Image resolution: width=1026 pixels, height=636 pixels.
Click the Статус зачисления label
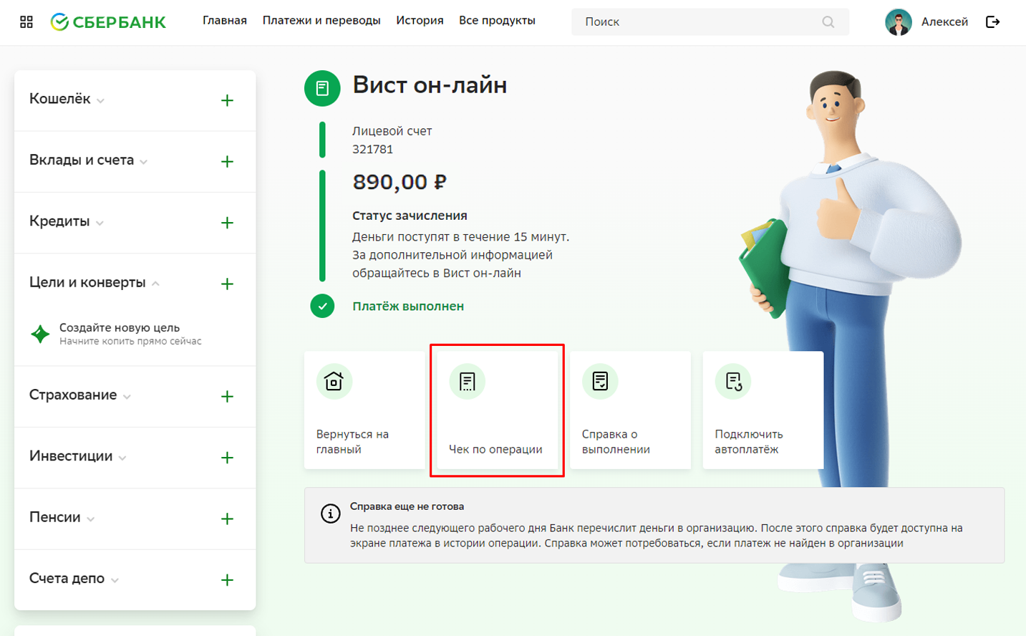coord(410,216)
